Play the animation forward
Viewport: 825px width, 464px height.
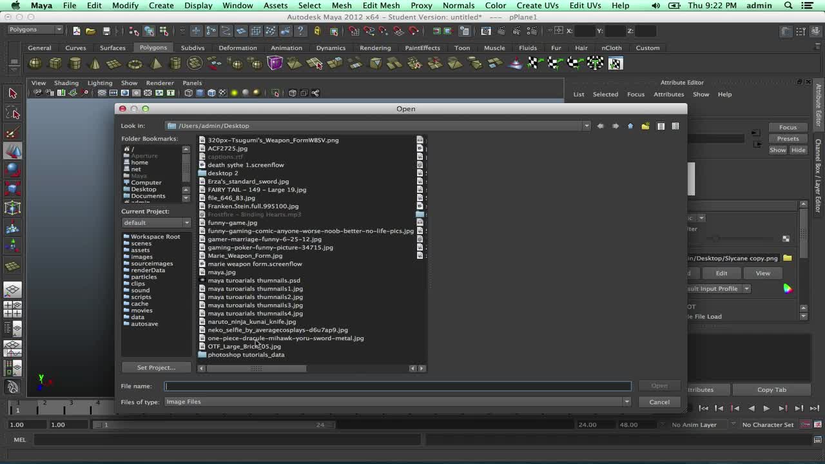[766, 408]
